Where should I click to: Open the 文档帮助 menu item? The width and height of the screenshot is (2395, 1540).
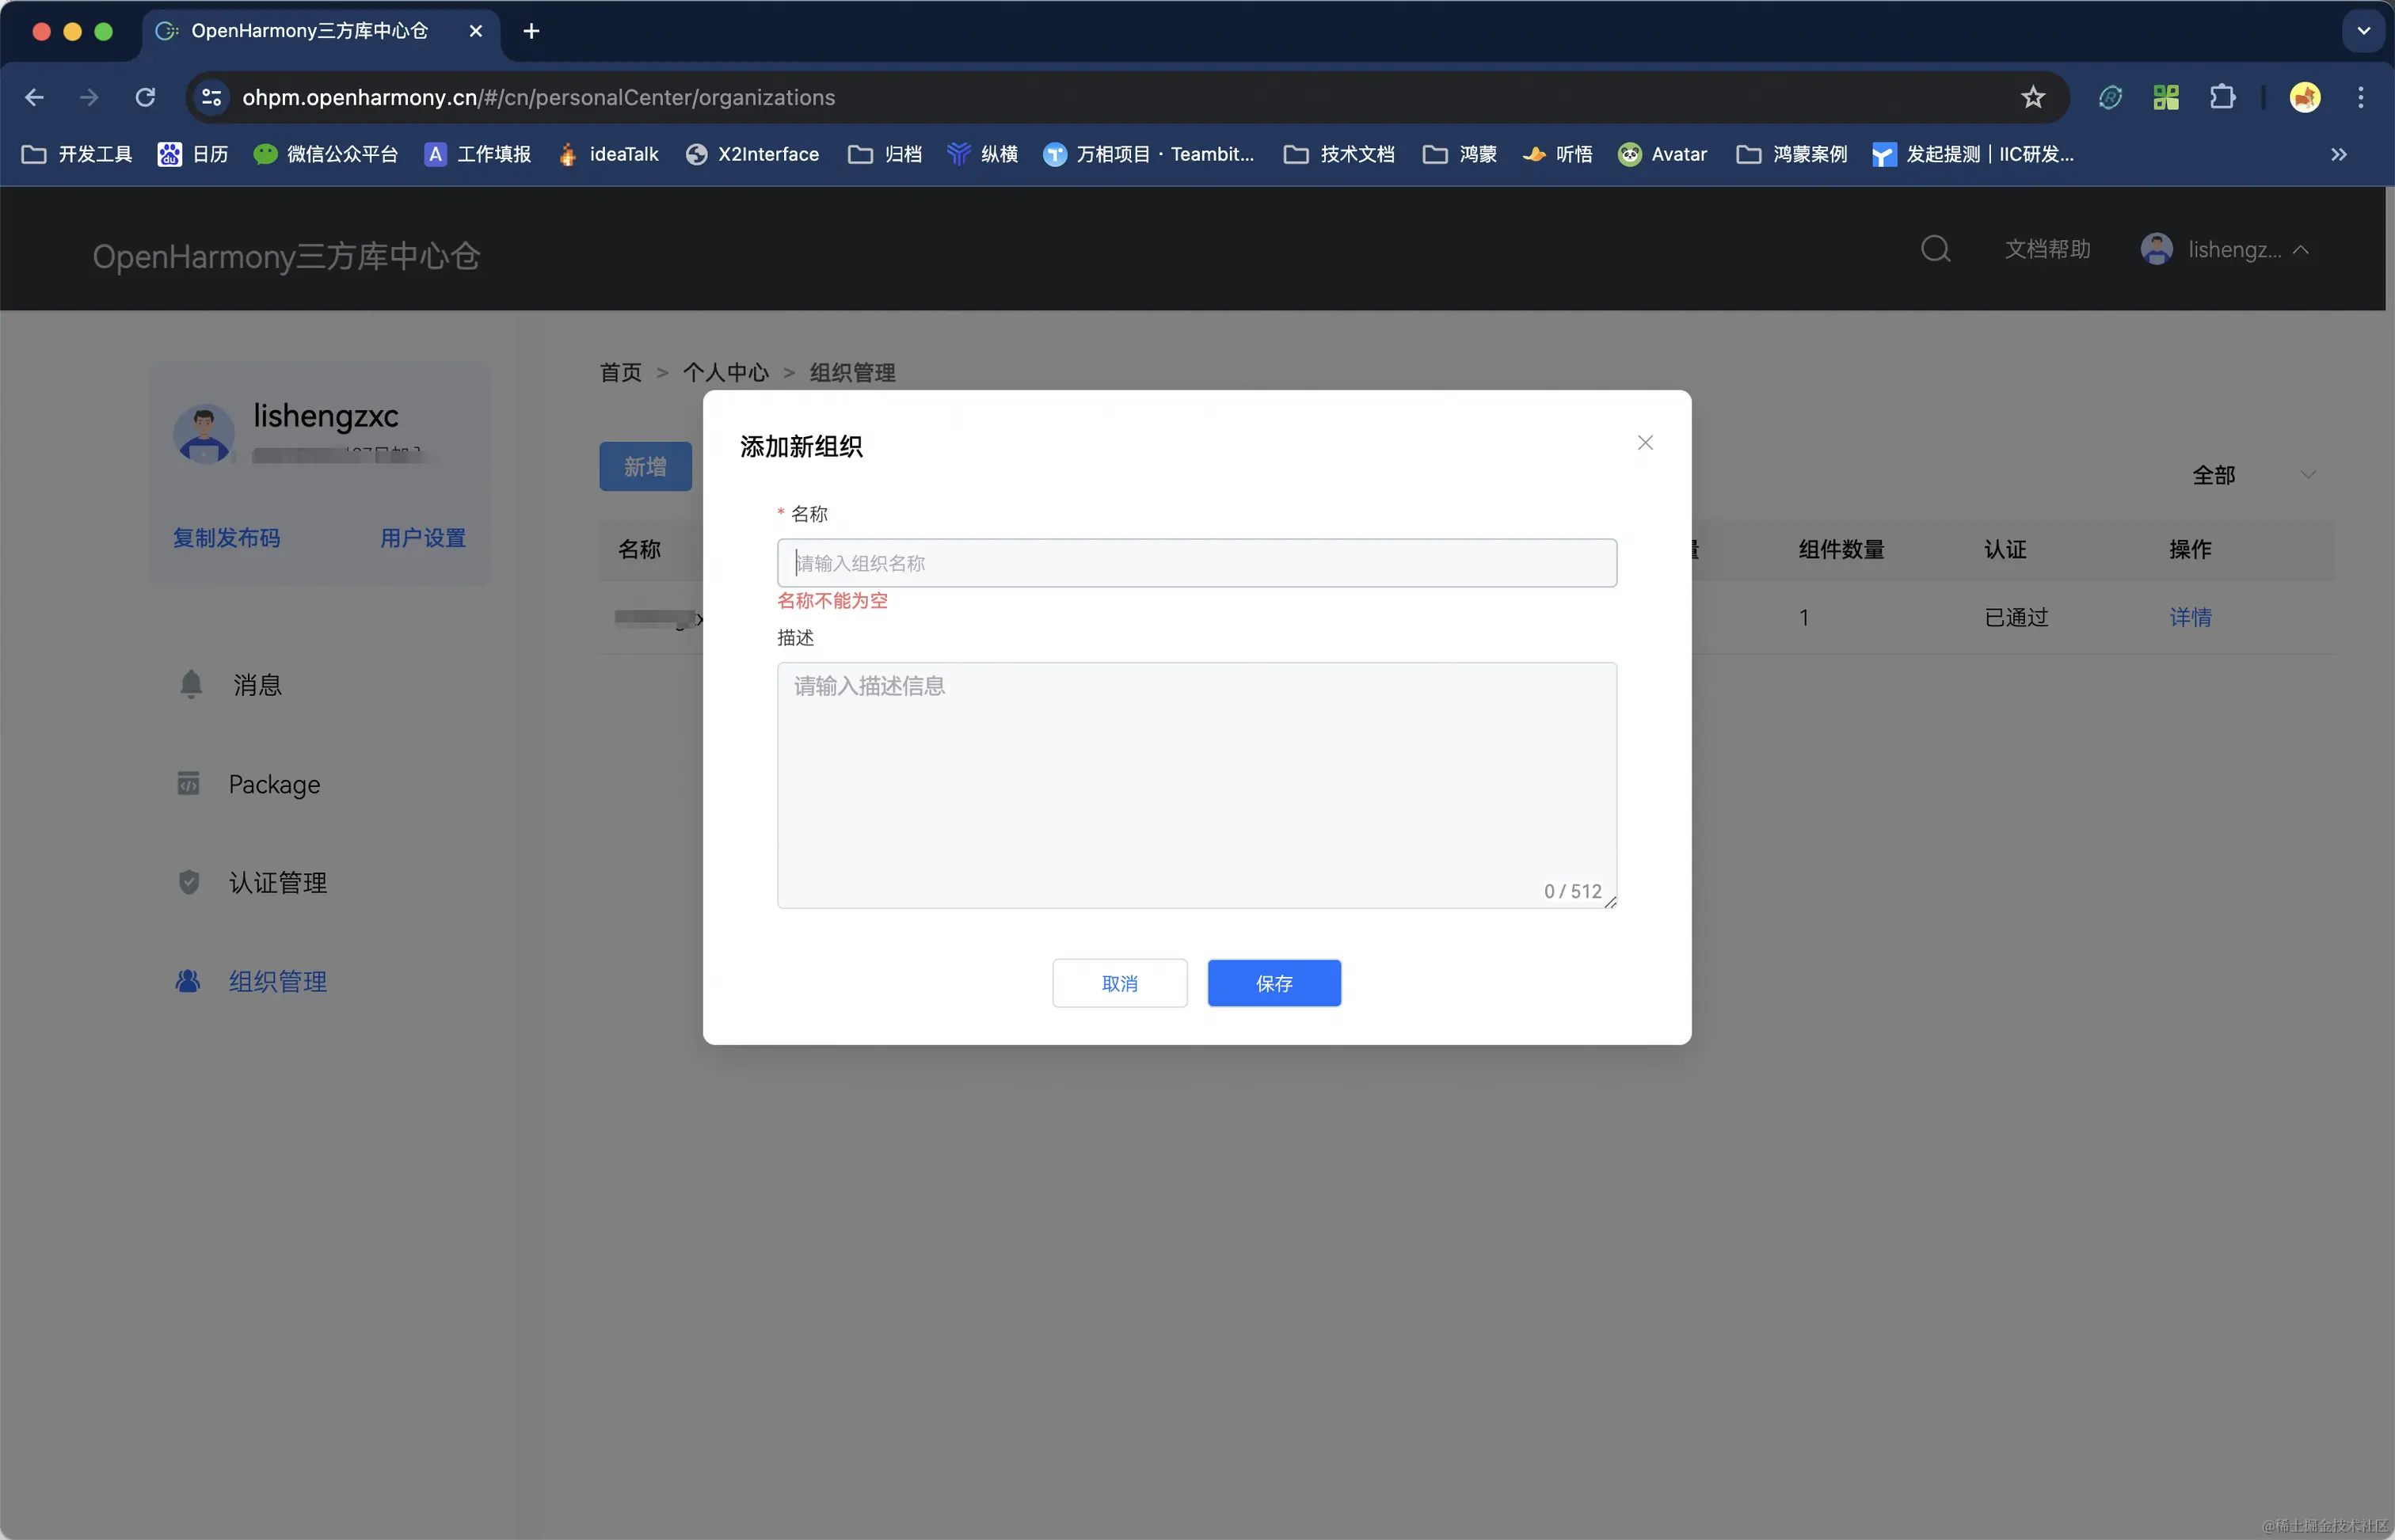coord(2047,249)
